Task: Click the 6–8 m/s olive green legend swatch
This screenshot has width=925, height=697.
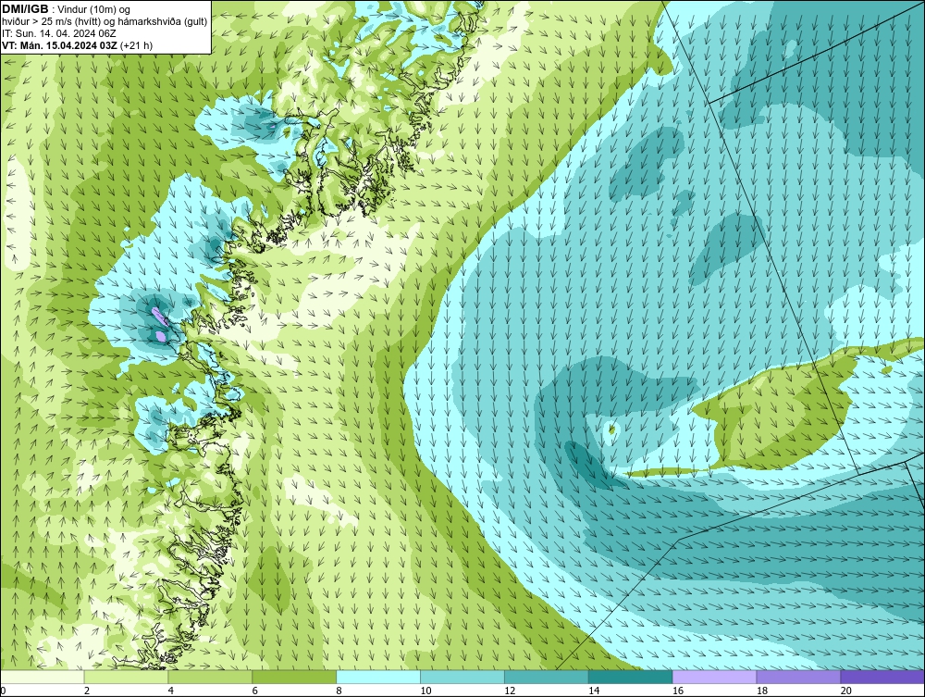Action: tap(294, 678)
